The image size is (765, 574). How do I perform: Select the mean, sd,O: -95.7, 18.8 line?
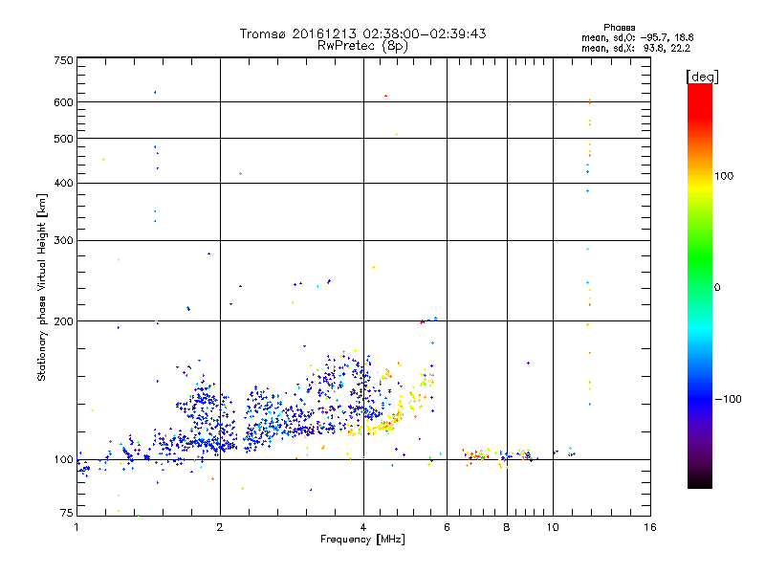(638, 37)
